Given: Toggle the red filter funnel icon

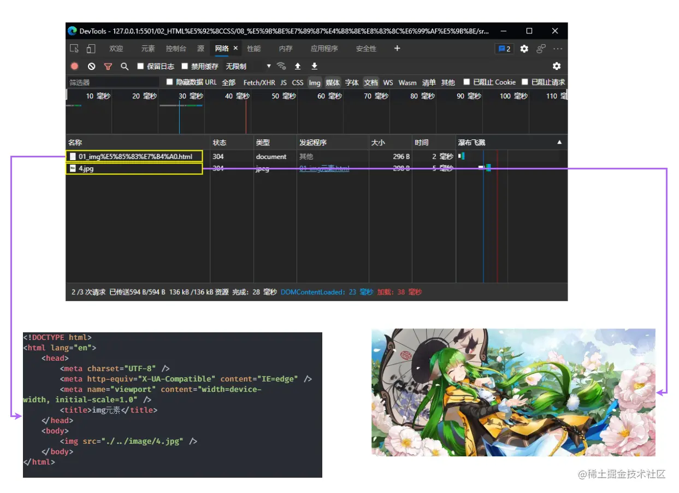Looking at the screenshot, I should 108,66.
